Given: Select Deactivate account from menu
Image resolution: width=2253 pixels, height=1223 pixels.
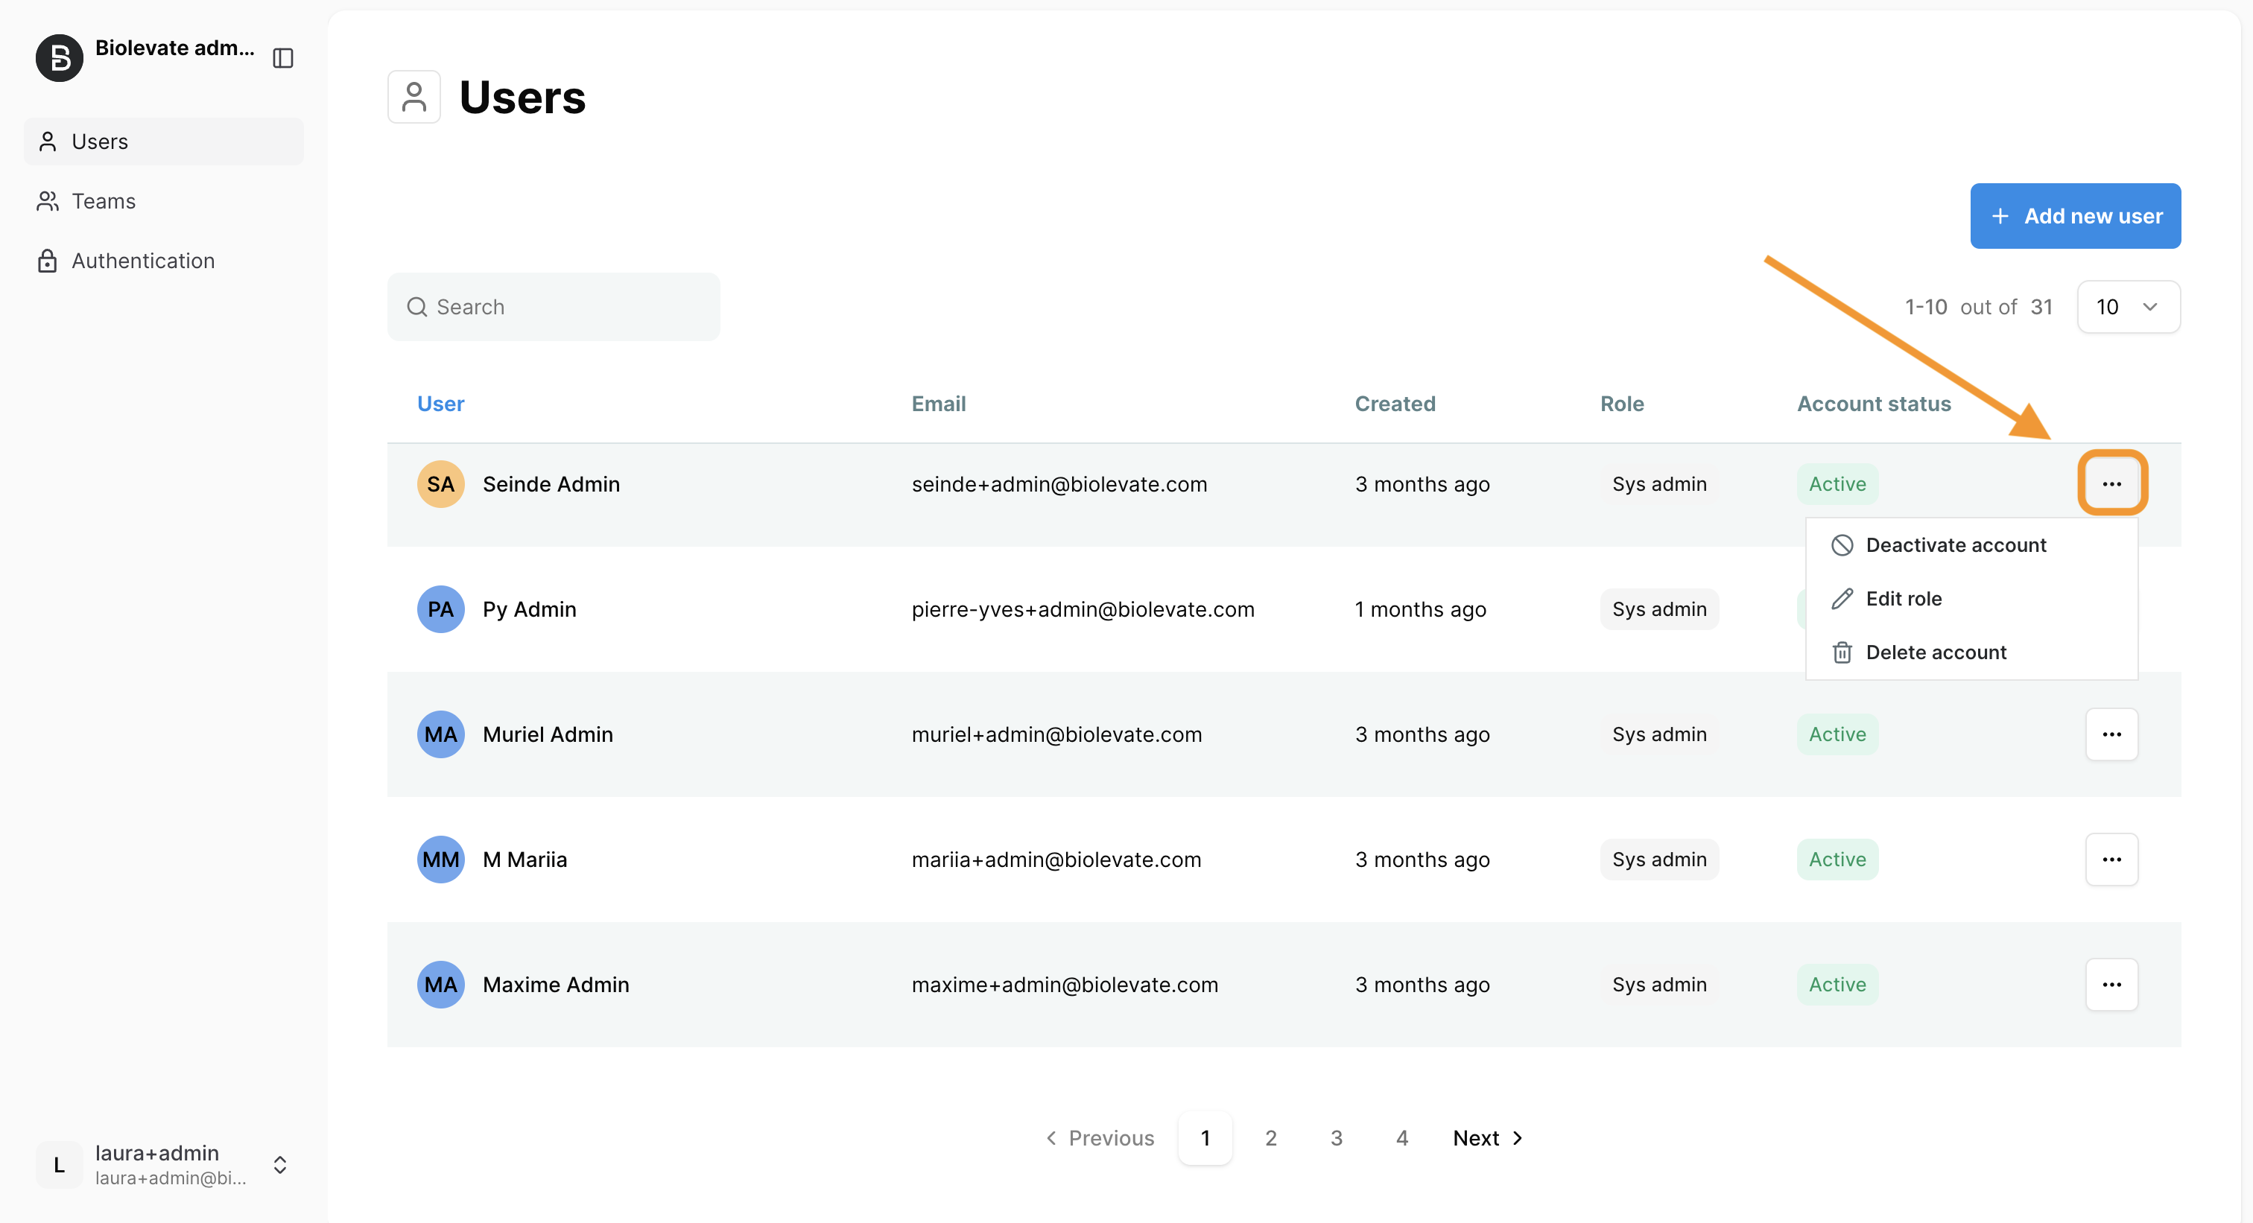Looking at the screenshot, I should pyautogui.click(x=1955, y=545).
